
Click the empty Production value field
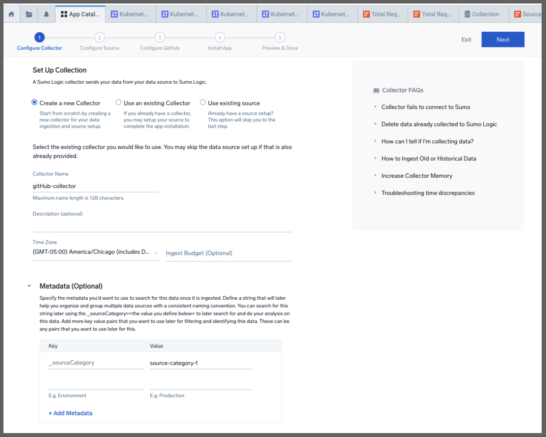[x=201, y=384]
